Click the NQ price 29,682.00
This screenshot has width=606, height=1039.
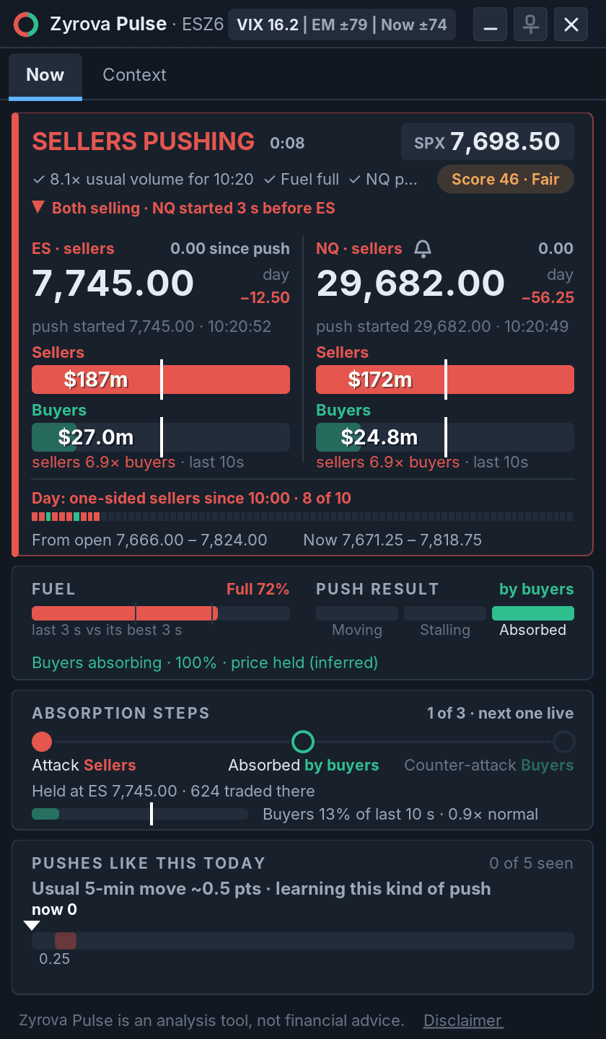(410, 283)
